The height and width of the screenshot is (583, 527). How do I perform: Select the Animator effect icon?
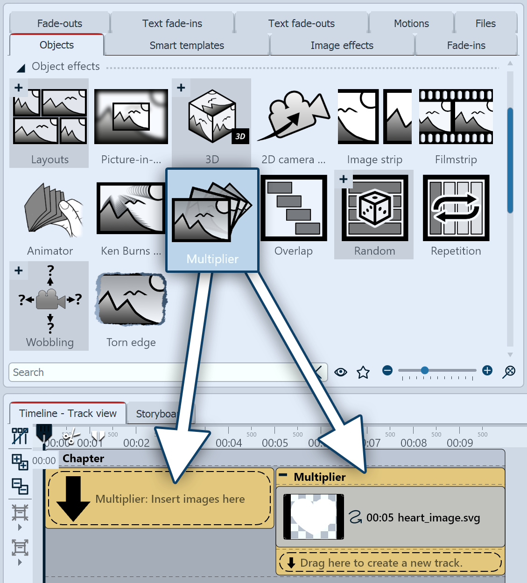(x=50, y=208)
